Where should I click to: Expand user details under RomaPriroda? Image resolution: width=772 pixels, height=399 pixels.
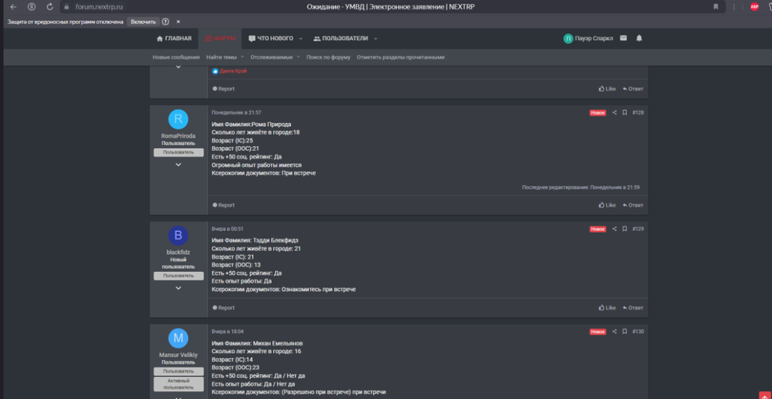[178, 164]
